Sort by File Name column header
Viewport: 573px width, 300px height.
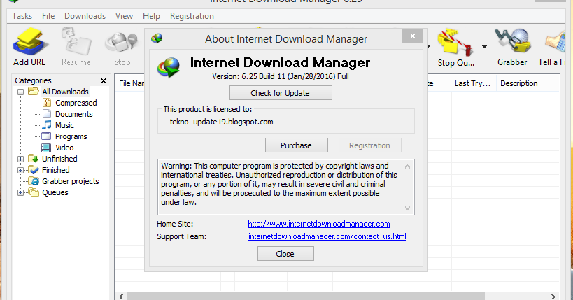coord(131,83)
